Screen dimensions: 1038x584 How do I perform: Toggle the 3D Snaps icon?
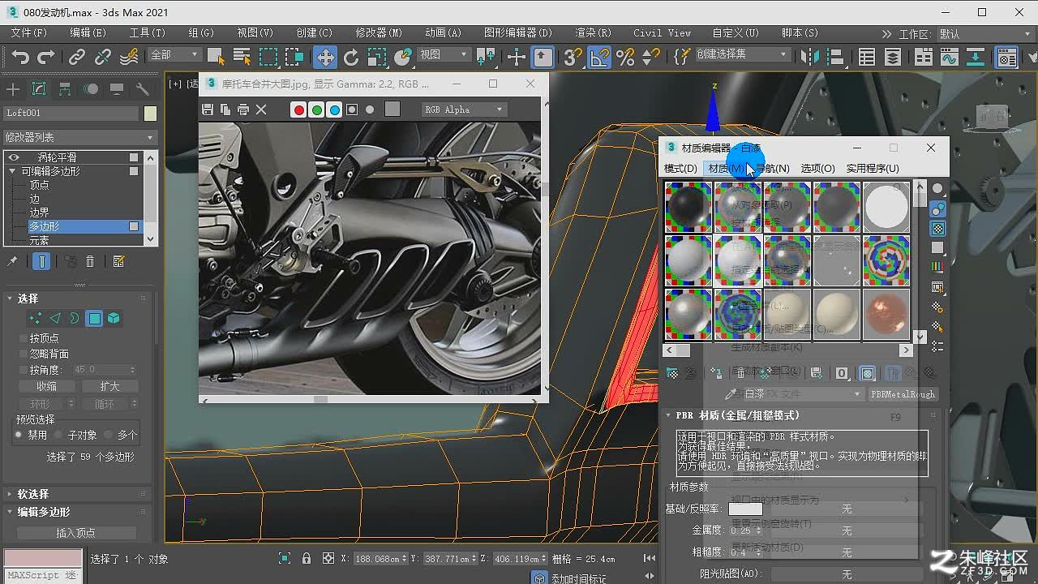click(x=573, y=57)
